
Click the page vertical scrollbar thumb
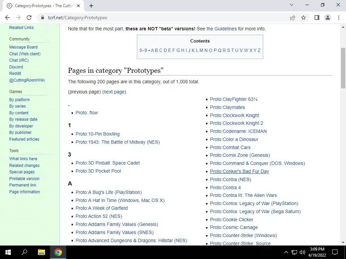(343, 68)
